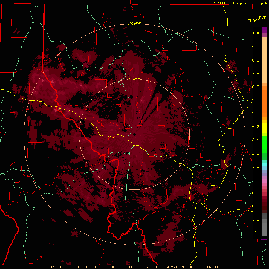269x269 pixels.
Task: Click the 8.2 legend value
Action: (256, 60)
